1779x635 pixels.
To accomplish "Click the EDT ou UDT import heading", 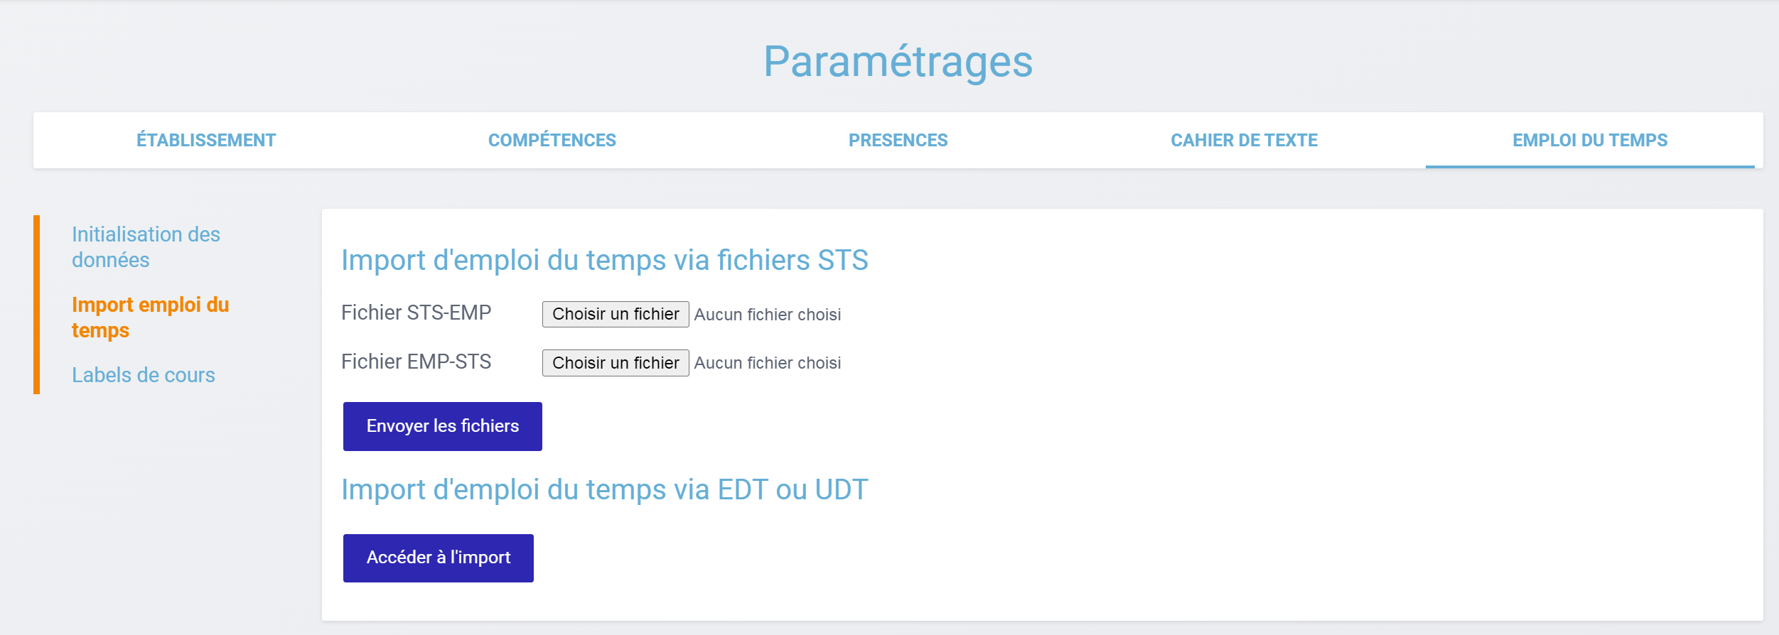I will pos(604,489).
